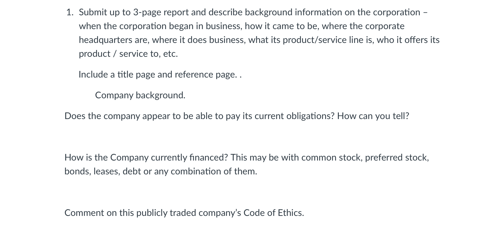This screenshot has width=478, height=228.
Task: Click "How is the Company currently financed?"
Action: (x=146, y=158)
